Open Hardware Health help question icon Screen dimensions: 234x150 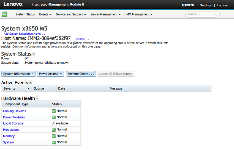37,98
